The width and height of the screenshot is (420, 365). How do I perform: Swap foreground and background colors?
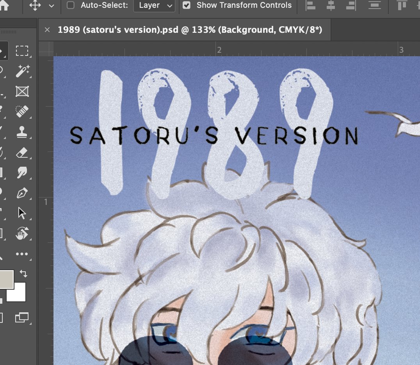(23, 273)
